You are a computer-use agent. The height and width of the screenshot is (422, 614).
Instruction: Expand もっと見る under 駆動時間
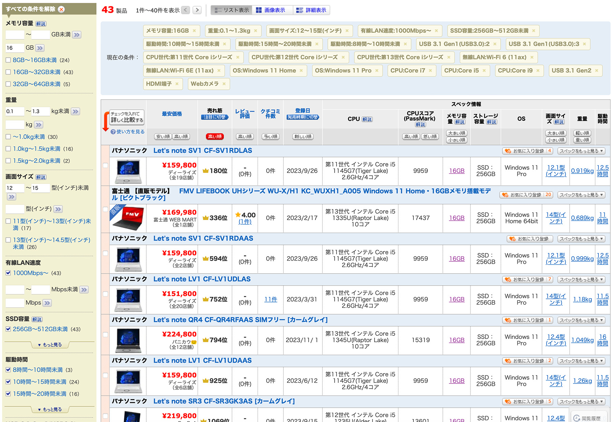(x=50, y=409)
